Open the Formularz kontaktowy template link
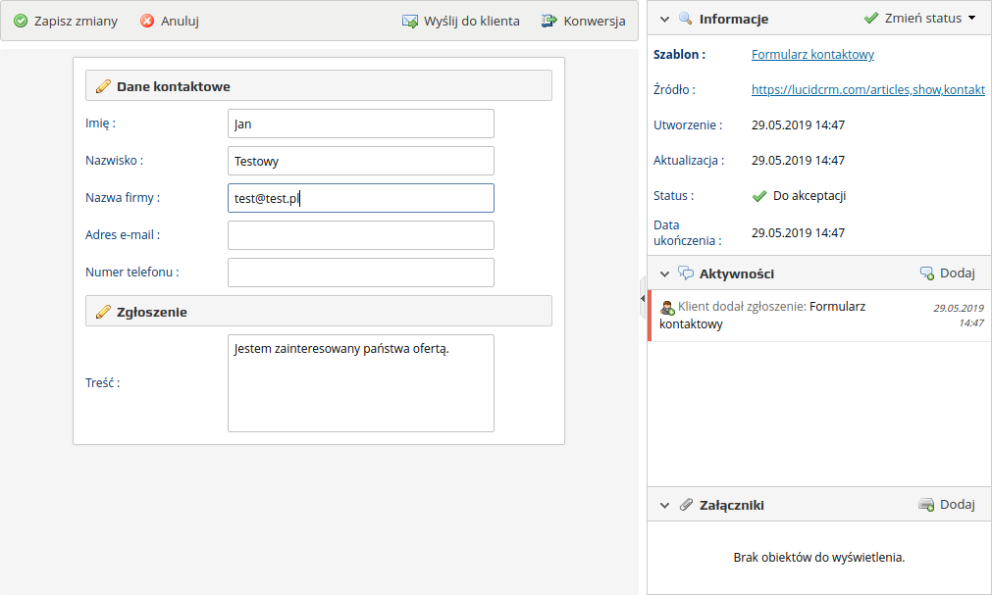Viewport: 992px width, 595px height. coord(813,54)
